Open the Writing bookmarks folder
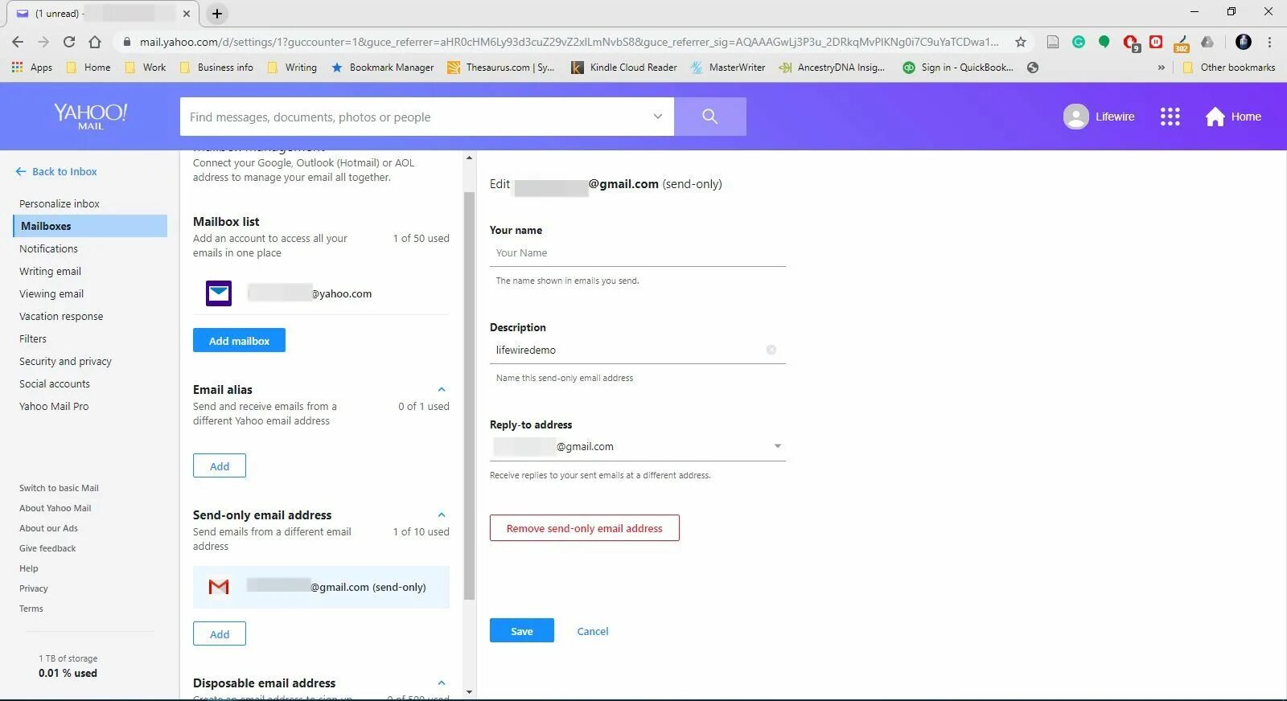 [292, 68]
